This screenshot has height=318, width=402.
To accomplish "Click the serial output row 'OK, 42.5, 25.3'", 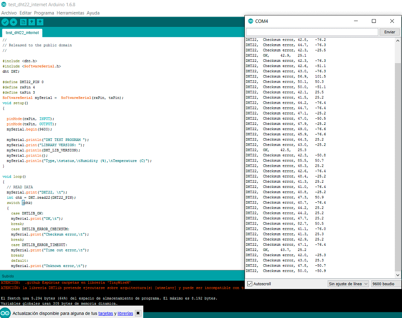I will coord(276,150).
